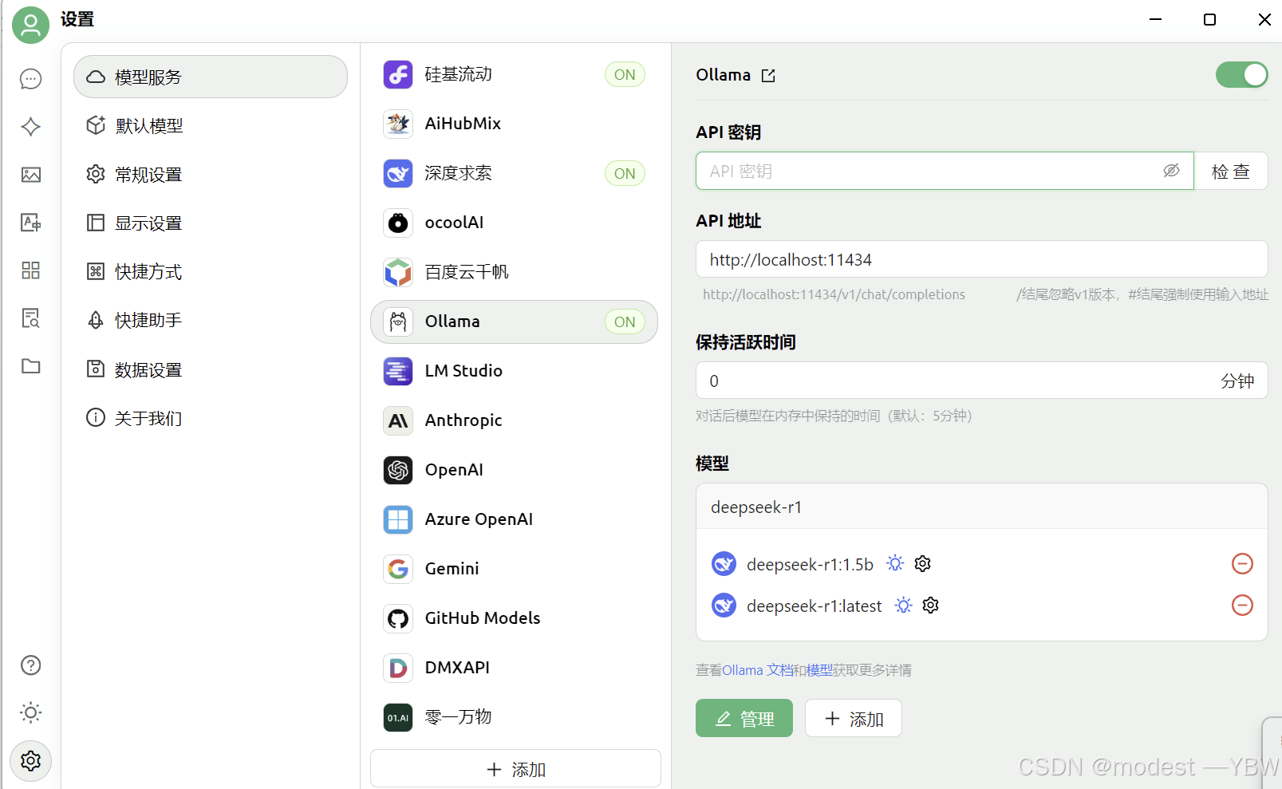
Task: Click the green 管理 models button
Action: coord(744,718)
